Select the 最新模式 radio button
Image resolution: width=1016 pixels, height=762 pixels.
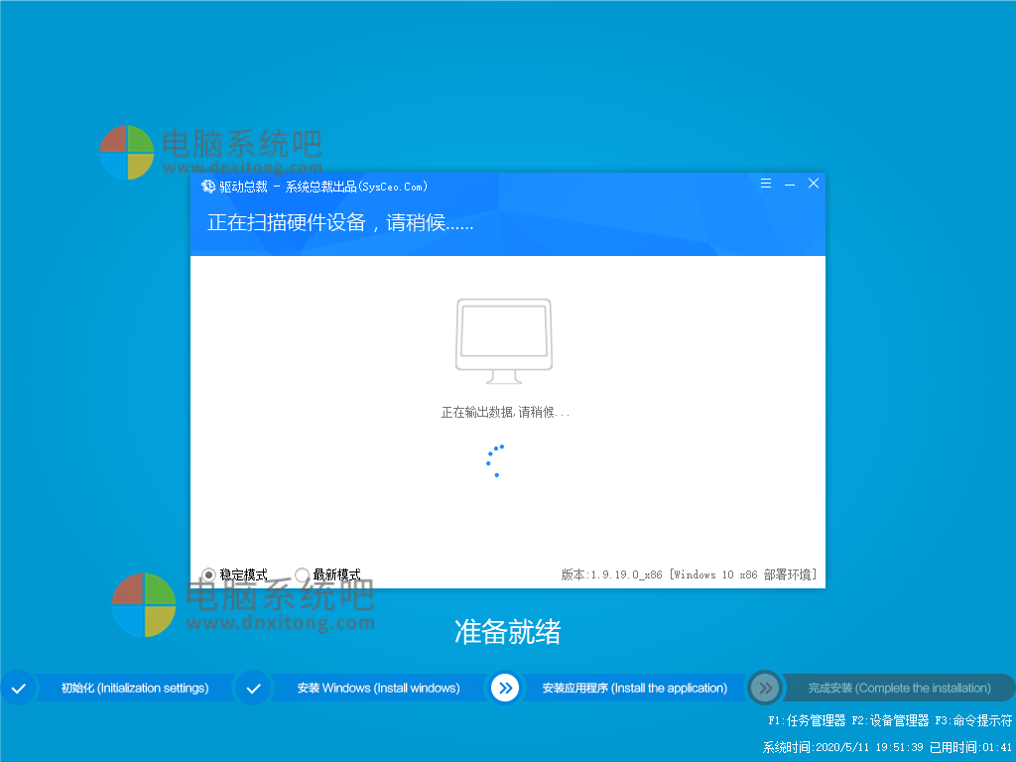(x=302, y=574)
